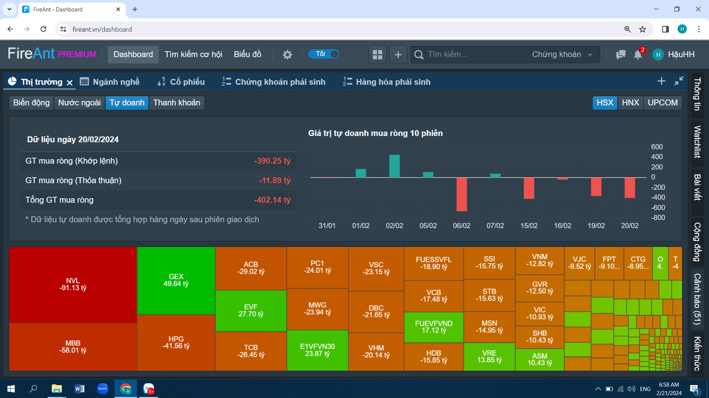The image size is (709, 398).
Task: Click the dashboard grid layout icon
Action: coord(377,55)
